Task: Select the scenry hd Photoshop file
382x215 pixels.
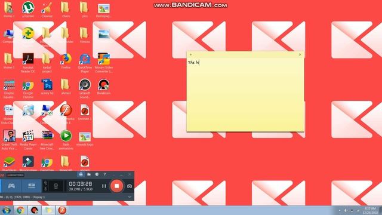Action: [x=47, y=87]
